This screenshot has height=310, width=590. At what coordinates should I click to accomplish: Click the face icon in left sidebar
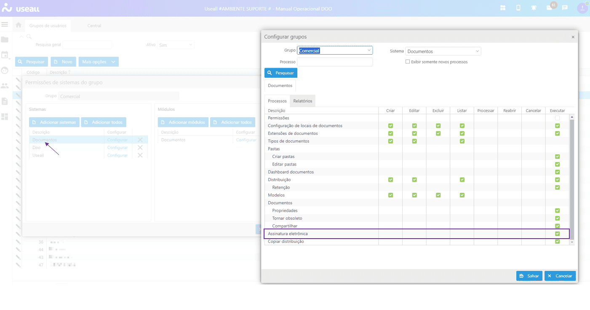5,70
